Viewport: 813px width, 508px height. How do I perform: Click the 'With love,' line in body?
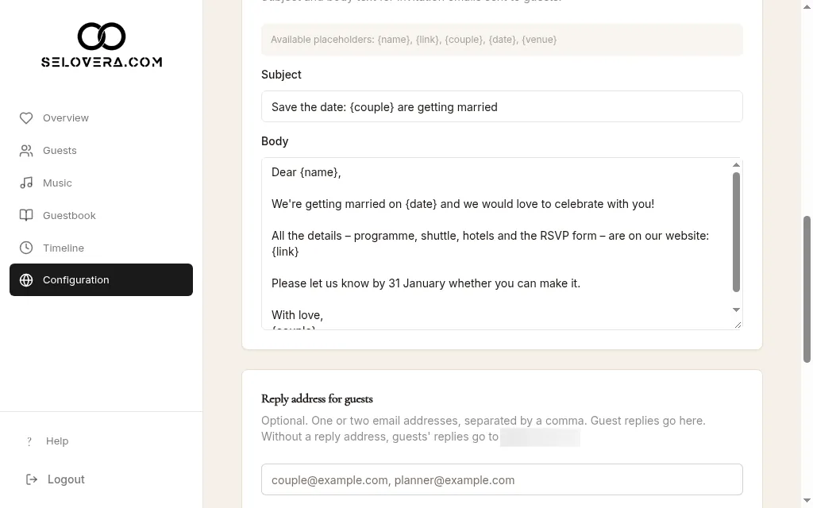297,315
